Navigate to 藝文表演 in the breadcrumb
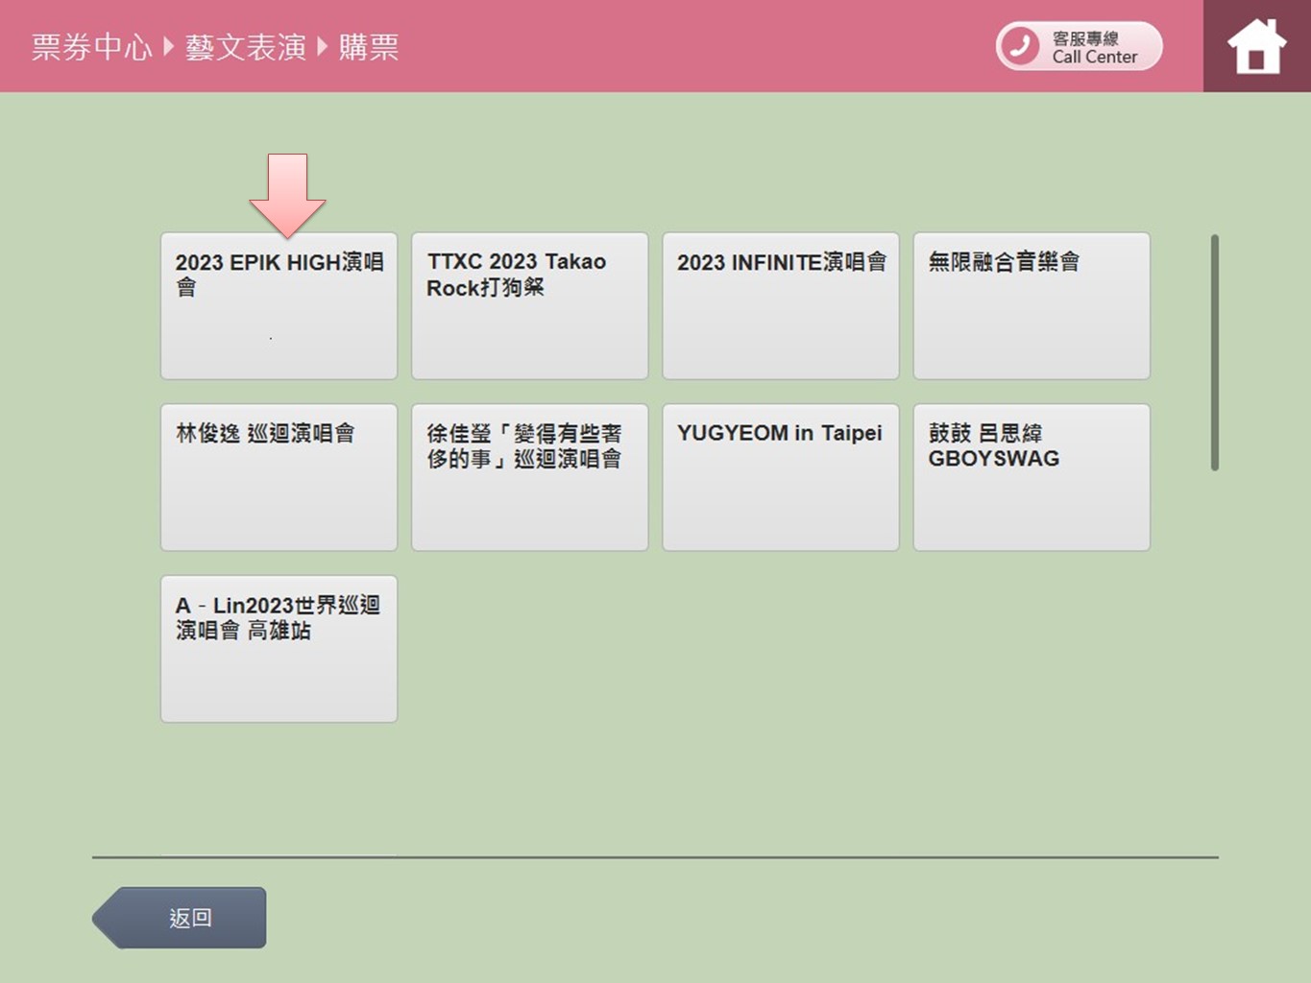This screenshot has width=1311, height=983. click(245, 47)
